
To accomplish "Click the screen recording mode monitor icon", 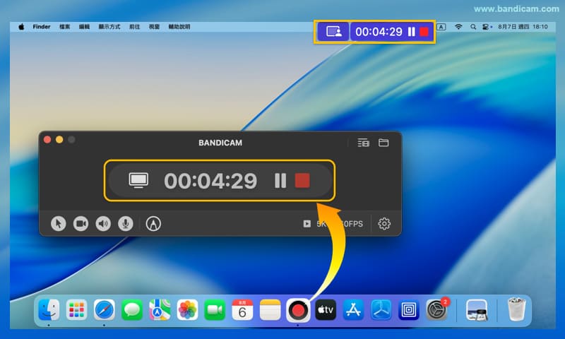I will tap(138, 181).
